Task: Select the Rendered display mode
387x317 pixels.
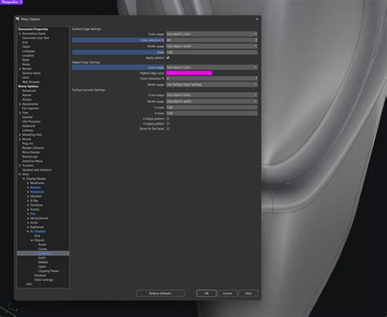Action: tap(37, 192)
